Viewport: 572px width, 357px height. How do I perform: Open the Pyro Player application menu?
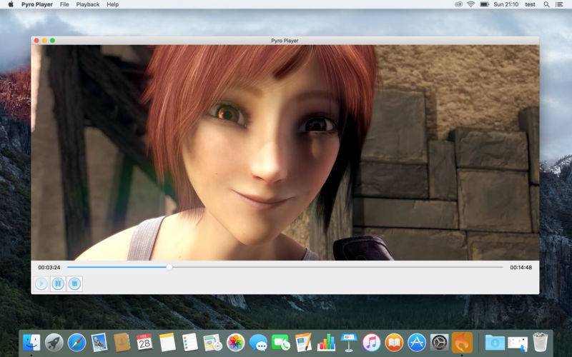tap(37, 4)
